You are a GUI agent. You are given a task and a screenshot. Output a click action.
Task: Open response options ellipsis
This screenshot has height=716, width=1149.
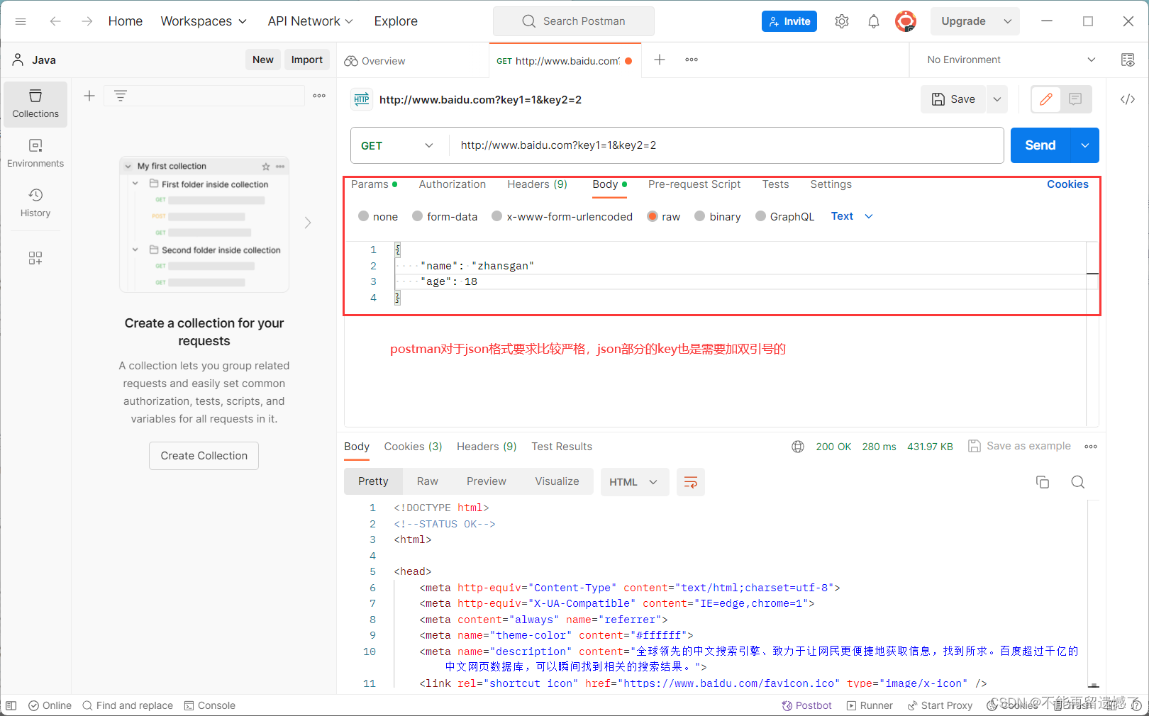point(1091,447)
